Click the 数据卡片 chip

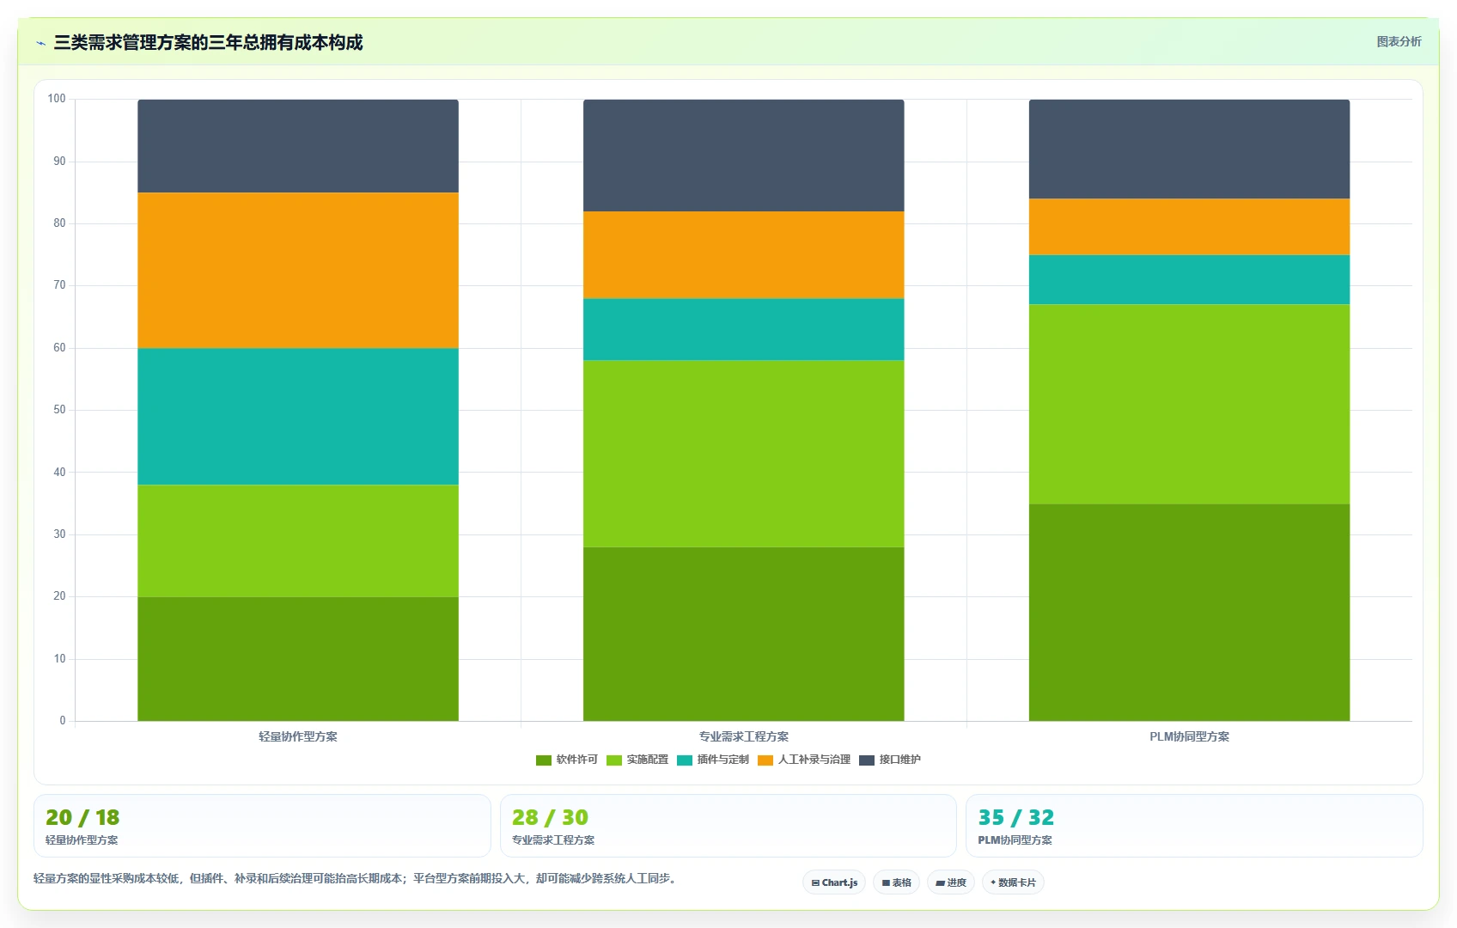[x=1013, y=882]
